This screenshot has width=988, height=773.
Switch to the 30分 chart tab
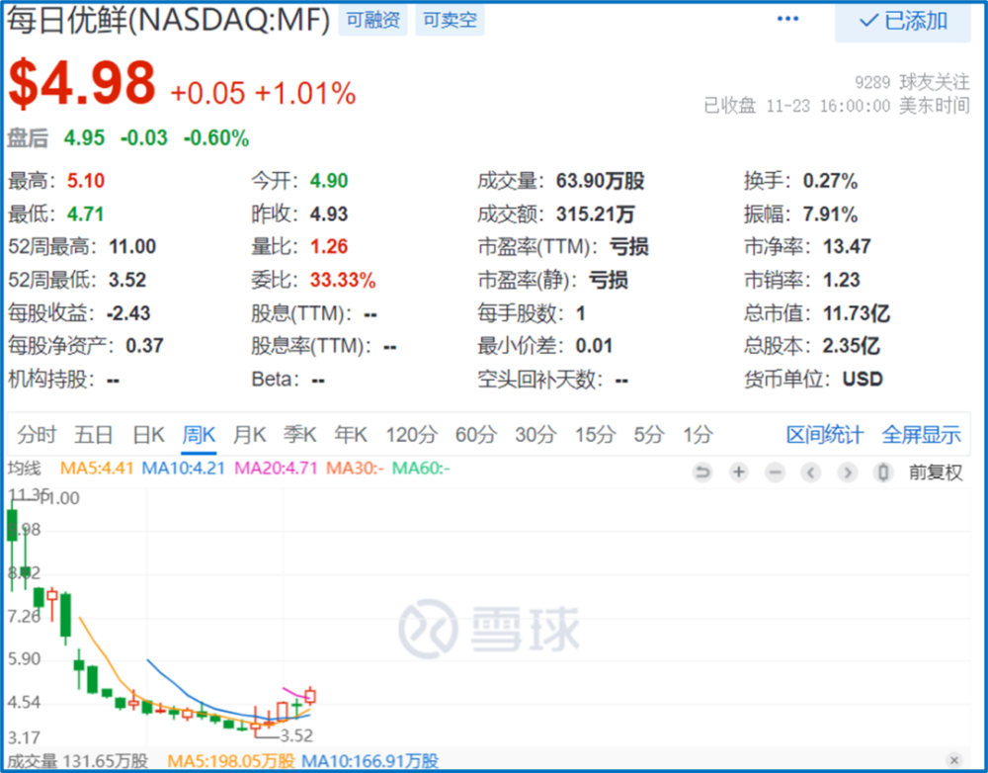535,434
